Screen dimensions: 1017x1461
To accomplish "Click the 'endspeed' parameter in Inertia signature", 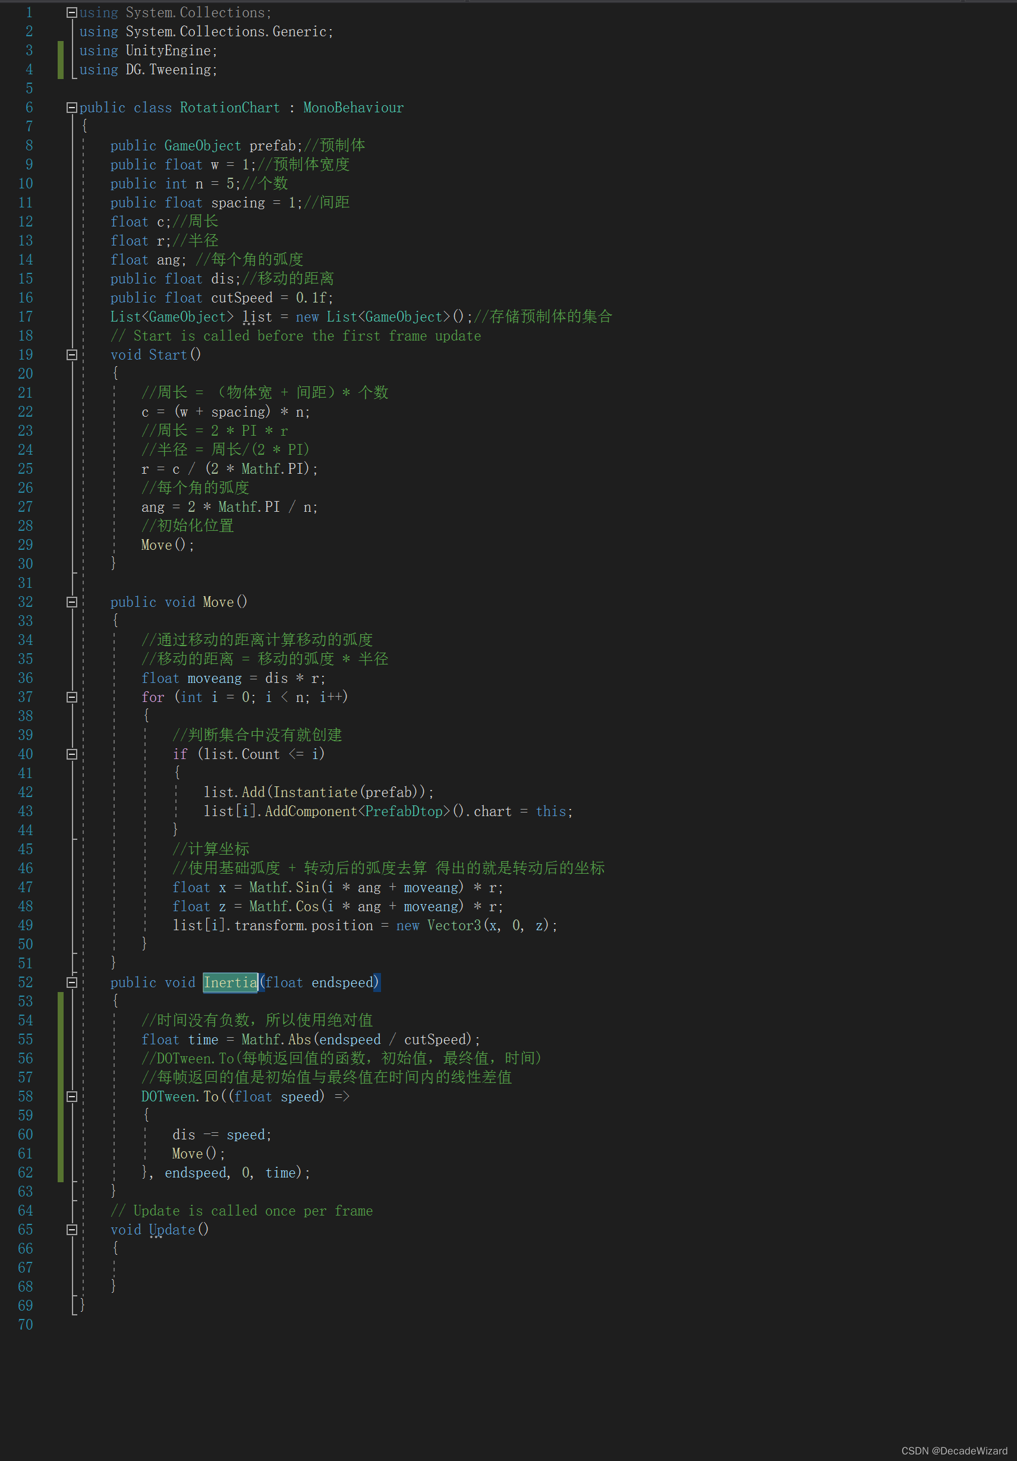I will pos(342,983).
